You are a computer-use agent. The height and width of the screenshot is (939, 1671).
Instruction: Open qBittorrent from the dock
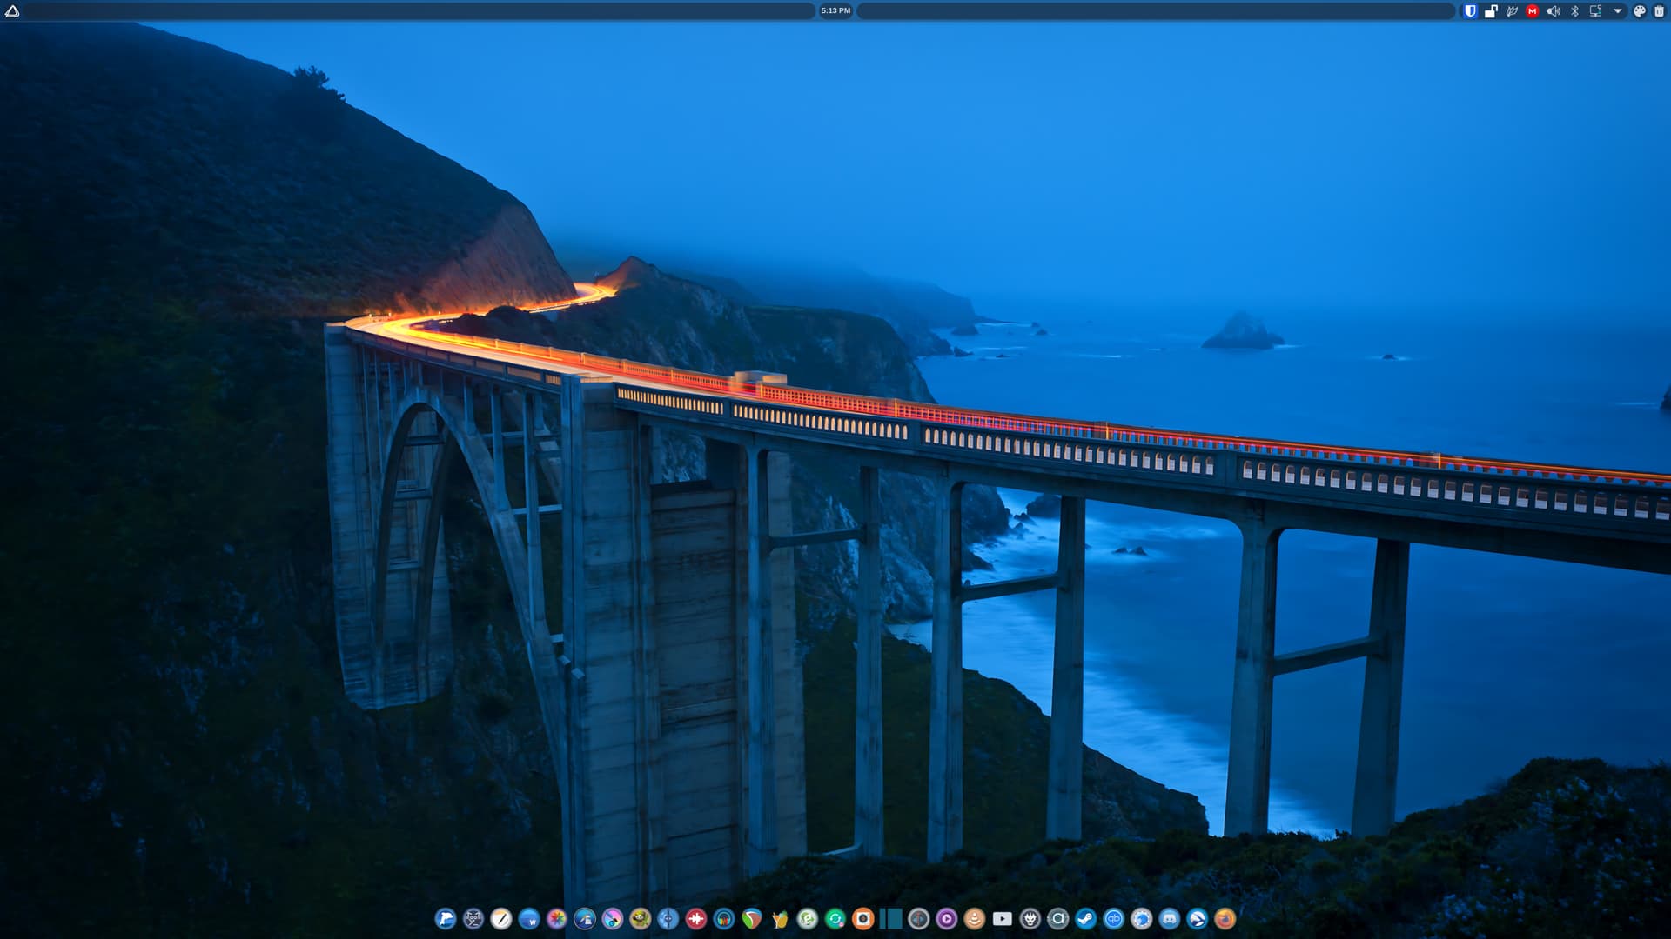pyautogui.click(x=1114, y=919)
